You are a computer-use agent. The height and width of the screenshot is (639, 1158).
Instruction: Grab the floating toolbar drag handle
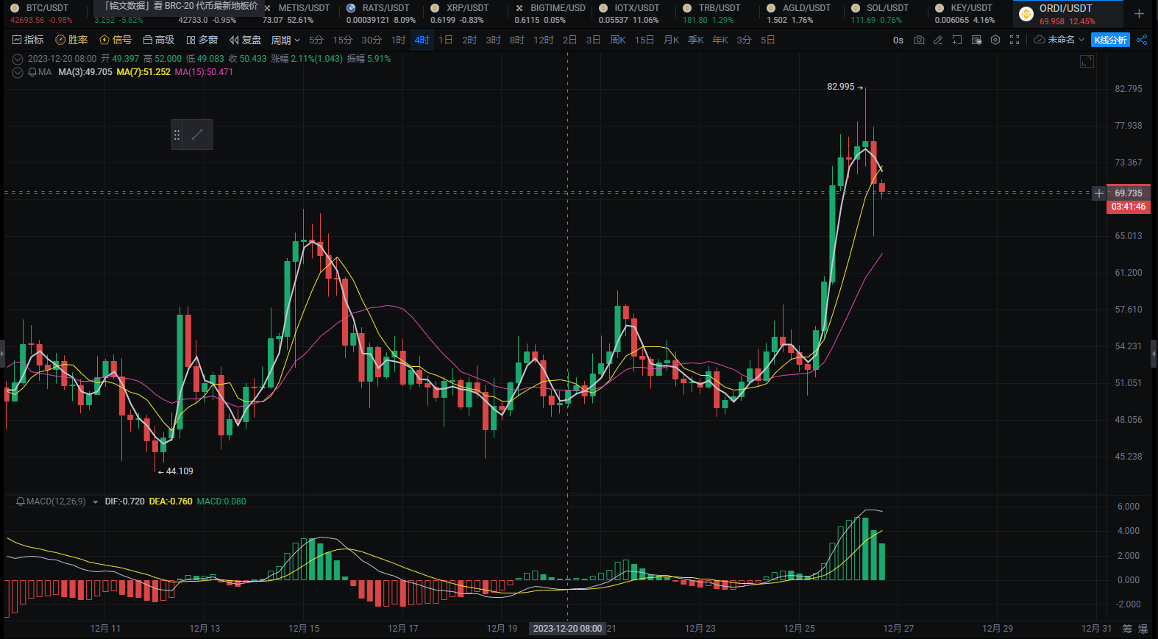pos(177,135)
